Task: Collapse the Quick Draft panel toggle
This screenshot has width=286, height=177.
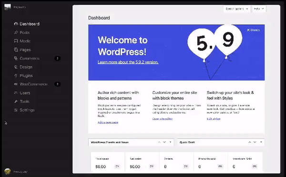Action: pos(261,142)
